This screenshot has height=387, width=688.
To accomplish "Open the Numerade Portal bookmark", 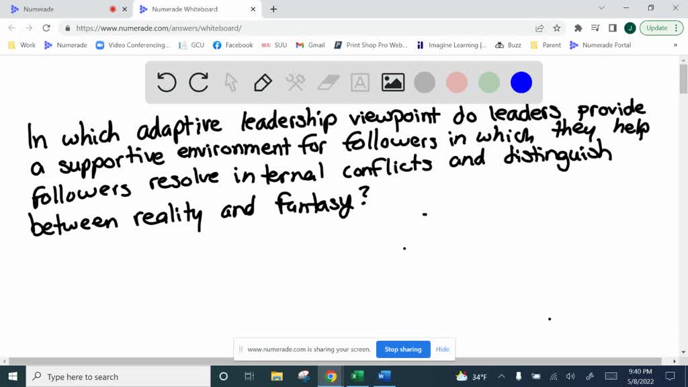I will tap(600, 45).
